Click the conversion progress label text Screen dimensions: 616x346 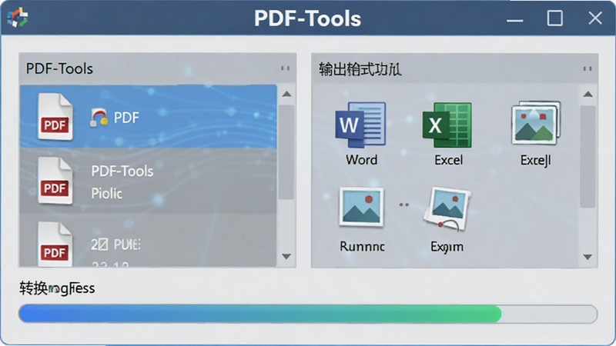pos(57,288)
